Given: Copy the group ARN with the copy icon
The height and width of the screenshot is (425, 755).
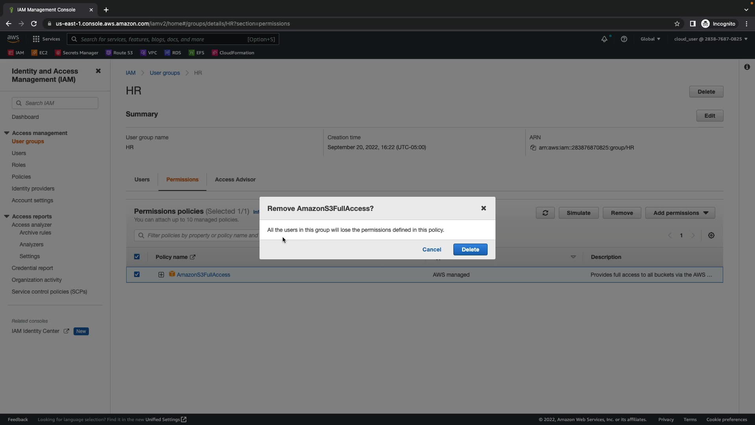Looking at the screenshot, I should click(x=533, y=148).
